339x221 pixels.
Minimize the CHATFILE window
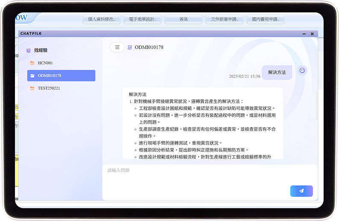pos(304,34)
